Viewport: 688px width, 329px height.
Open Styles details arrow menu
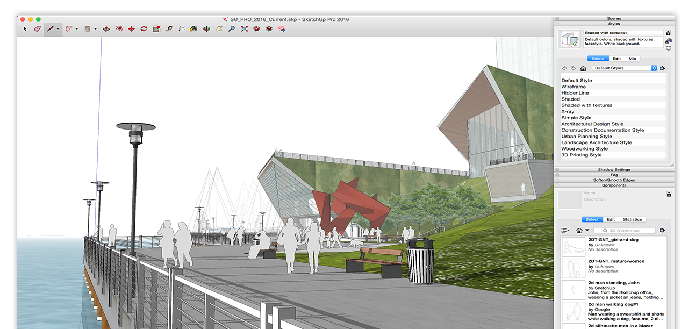[662, 68]
